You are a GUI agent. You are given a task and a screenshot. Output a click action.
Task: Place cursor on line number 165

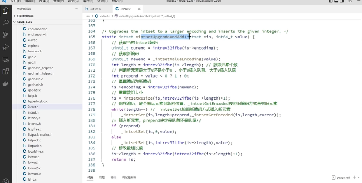tap(91, 37)
